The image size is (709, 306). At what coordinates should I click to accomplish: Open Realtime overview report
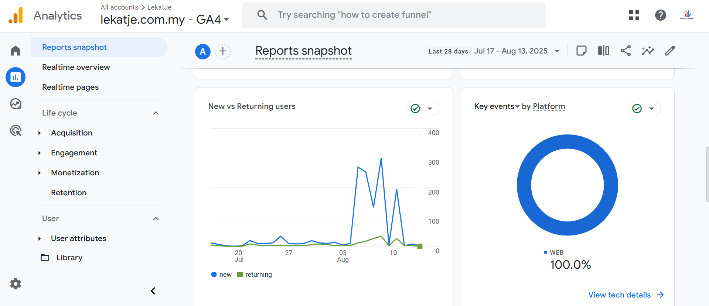click(76, 67)
